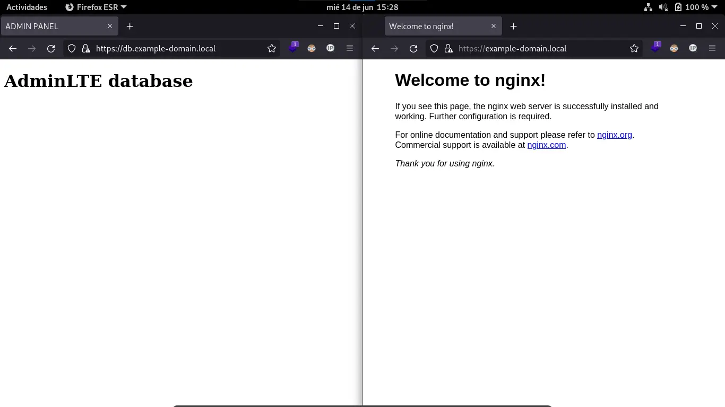This screenshot has height=407, width=725.
Task: Open a new tab beside ADMIN PANEL
Action: pos(130,26)
